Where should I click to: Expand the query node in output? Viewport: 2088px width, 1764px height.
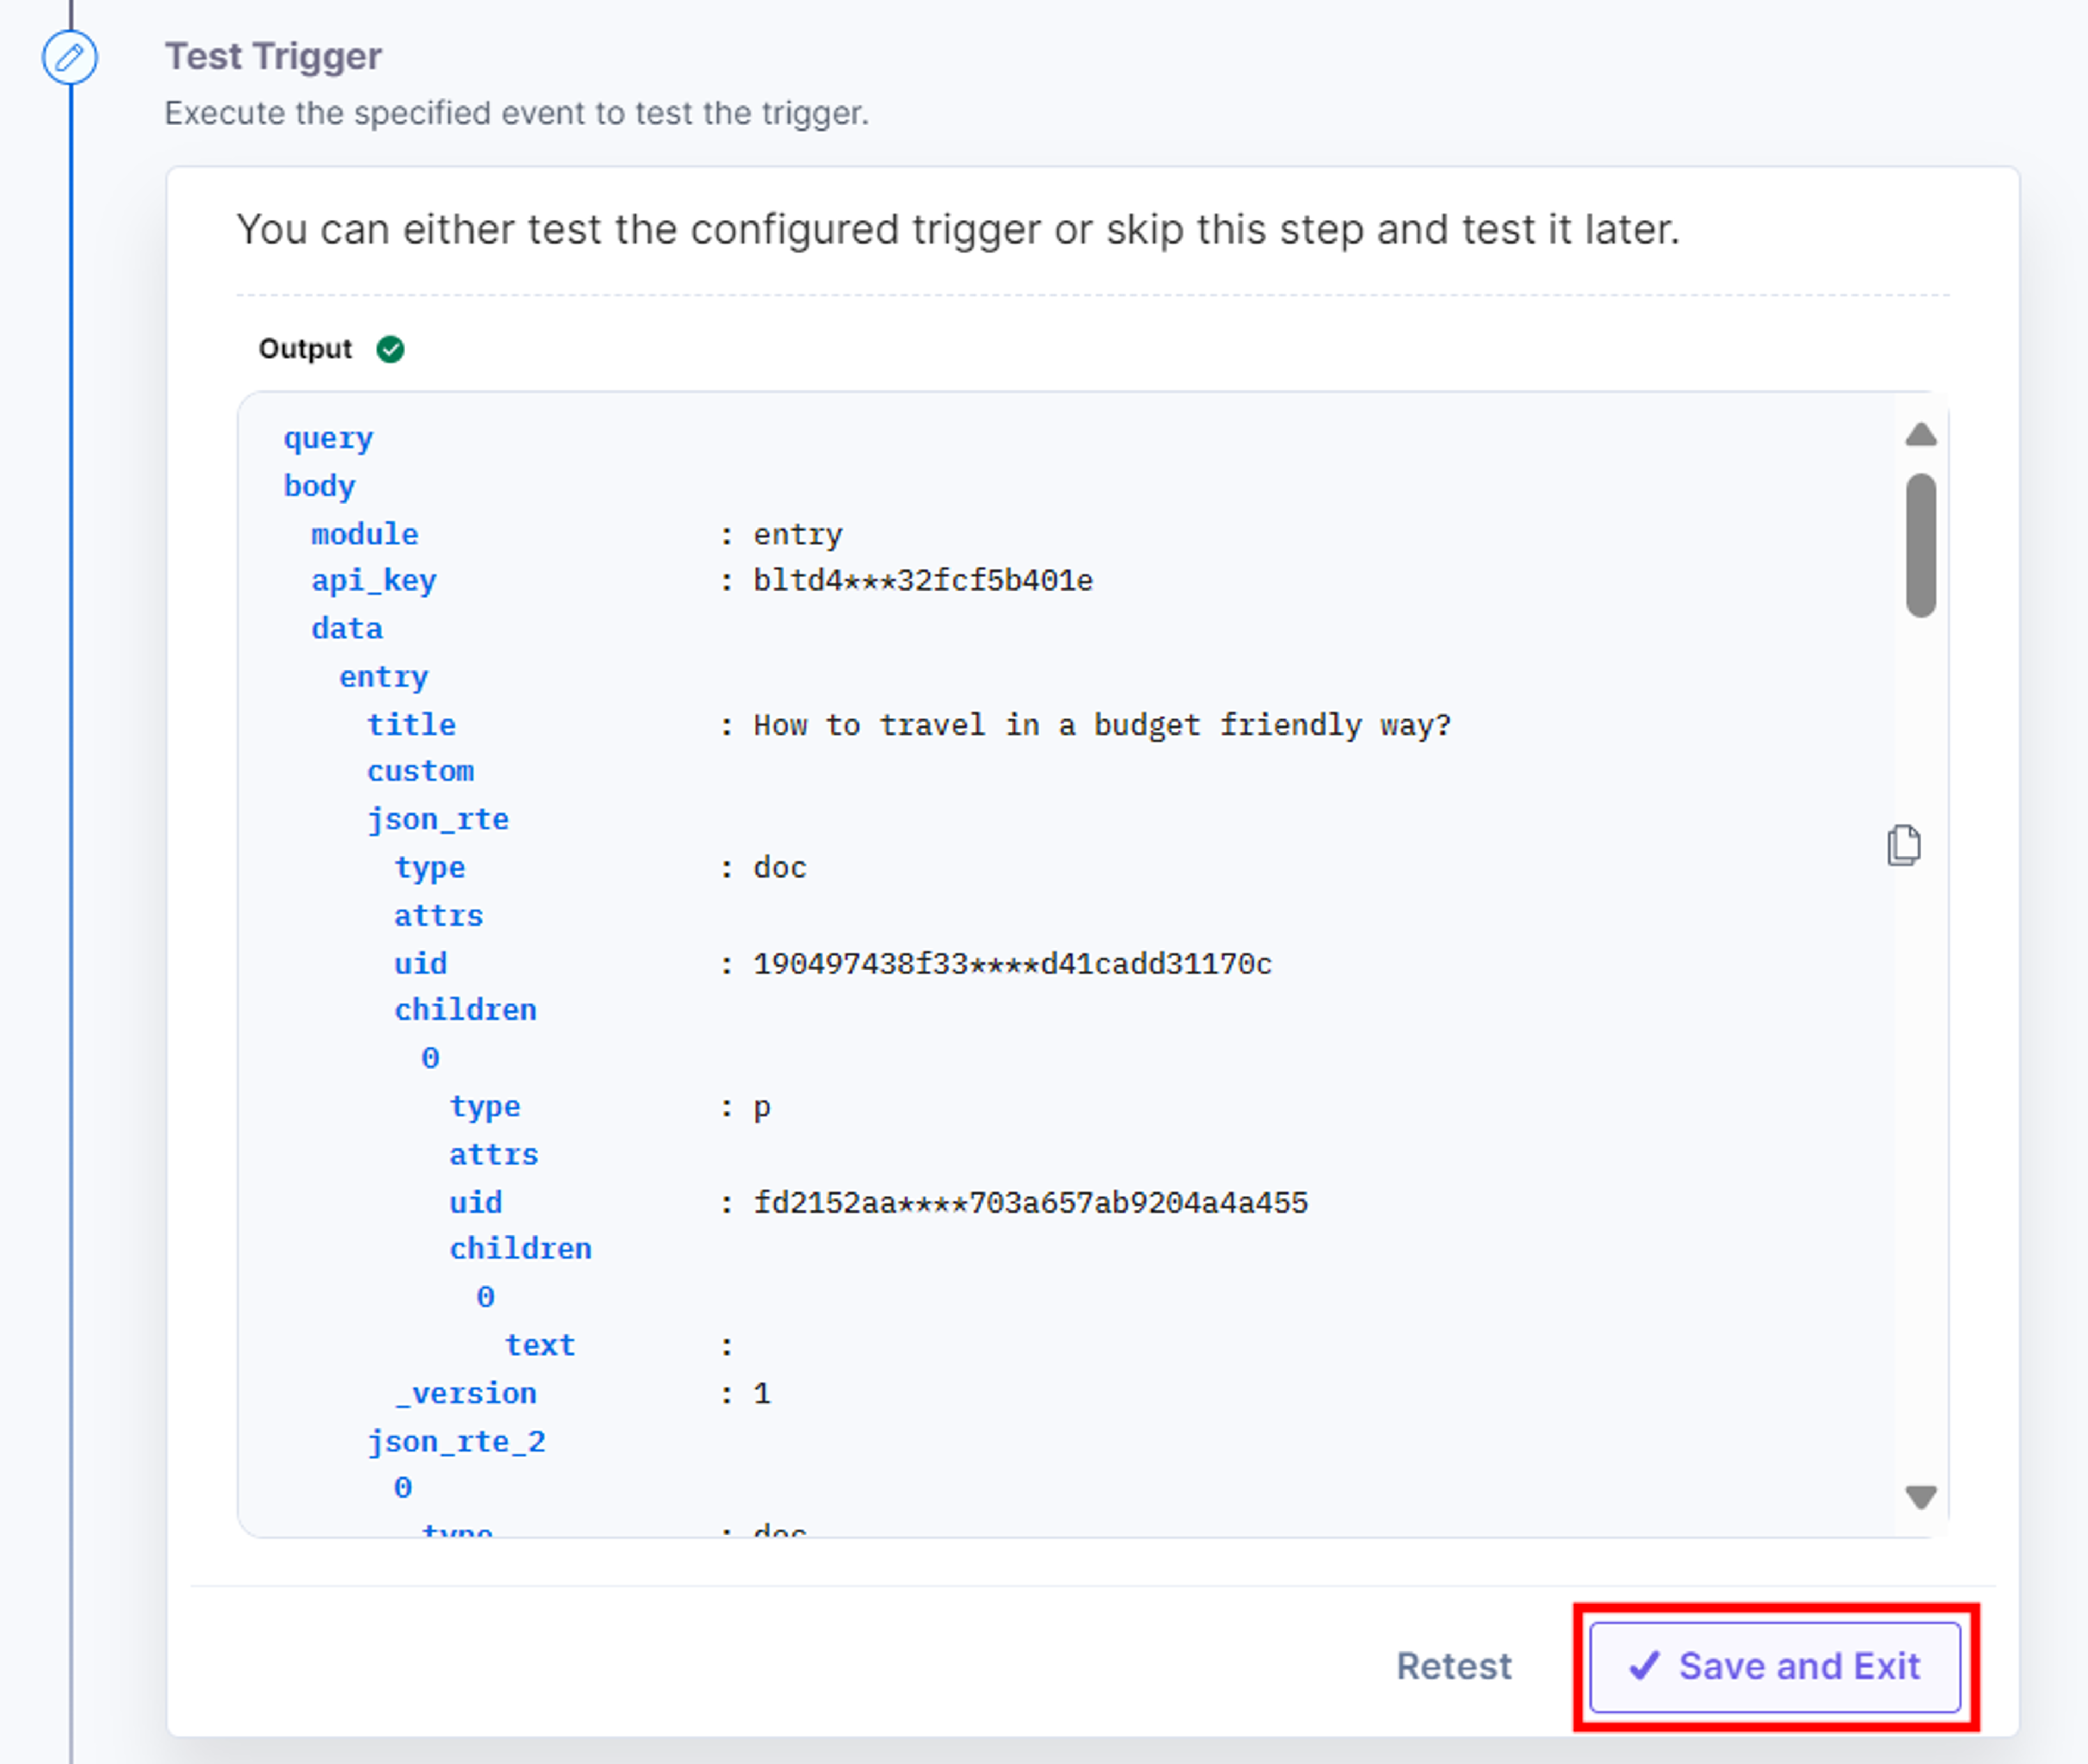328,438
